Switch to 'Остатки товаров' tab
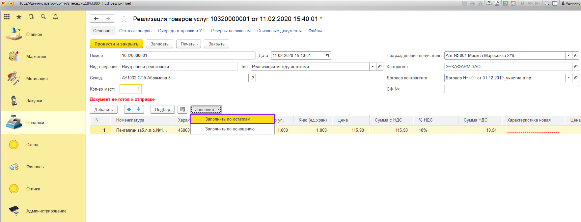This screenshot has width=581, height=222. [x=135, y=31]
